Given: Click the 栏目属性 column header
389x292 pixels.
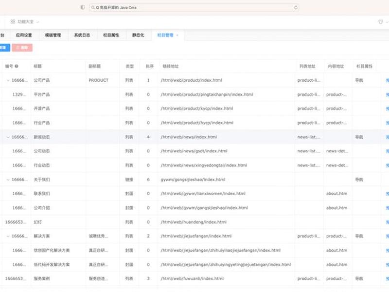Looking at the screenshot, I should pos(364,66).
